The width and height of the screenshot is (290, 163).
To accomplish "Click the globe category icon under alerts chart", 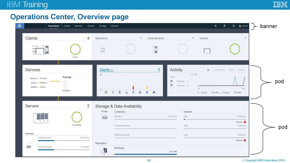I will click(147, 92).
